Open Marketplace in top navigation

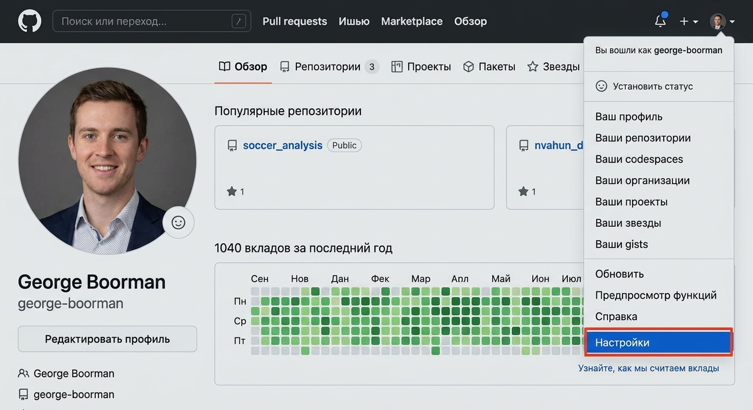412,21
